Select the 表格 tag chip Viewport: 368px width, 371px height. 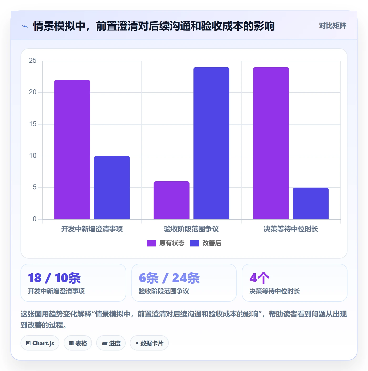click(78, 343)
